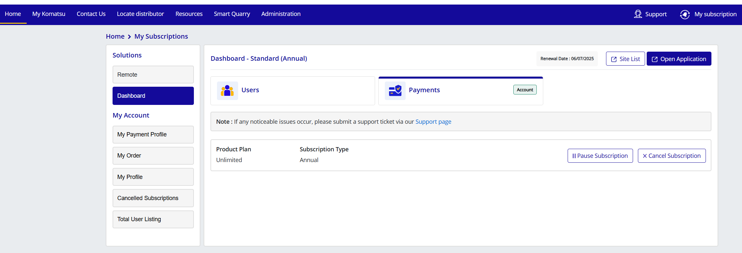Click the Users people icon
742x253 pixels.
click(x=227, y=91)
